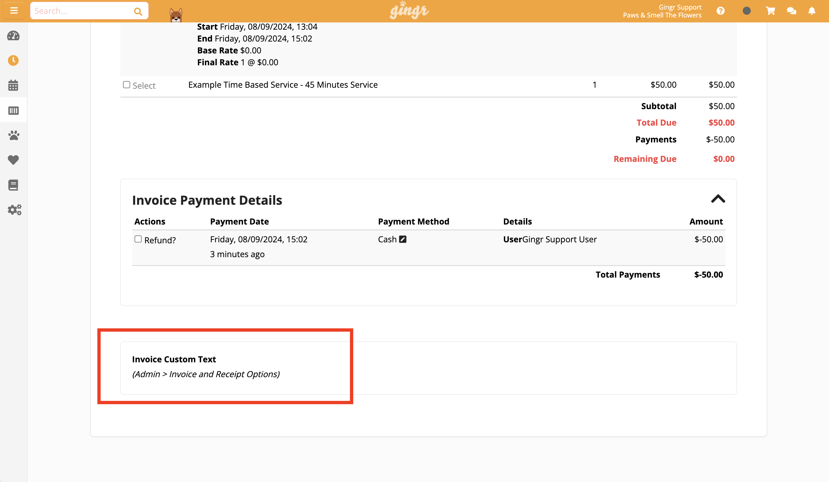Click the Amount column header
Screen dimensions: 829x482
(x=706, y=222)
